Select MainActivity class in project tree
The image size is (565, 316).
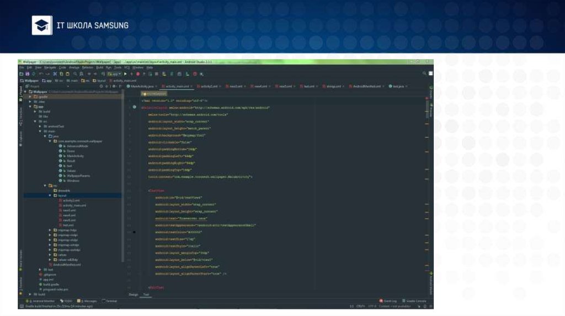point(75,156)
